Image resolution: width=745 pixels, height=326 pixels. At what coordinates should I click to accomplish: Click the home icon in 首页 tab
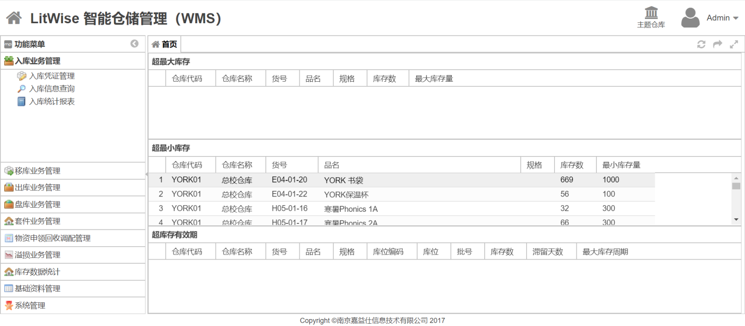(x=156, y=44)
